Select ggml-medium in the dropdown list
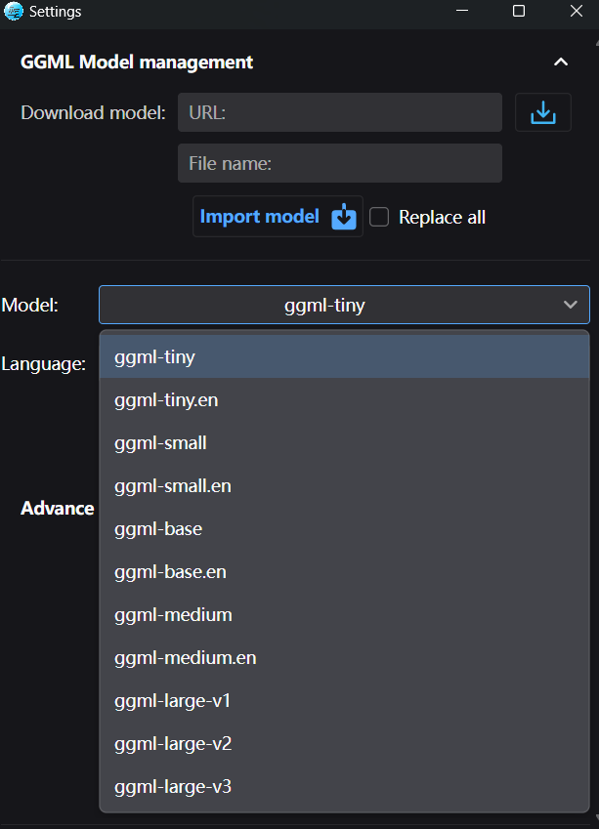Viewport: 599px width, 829px height. point(344,615)
